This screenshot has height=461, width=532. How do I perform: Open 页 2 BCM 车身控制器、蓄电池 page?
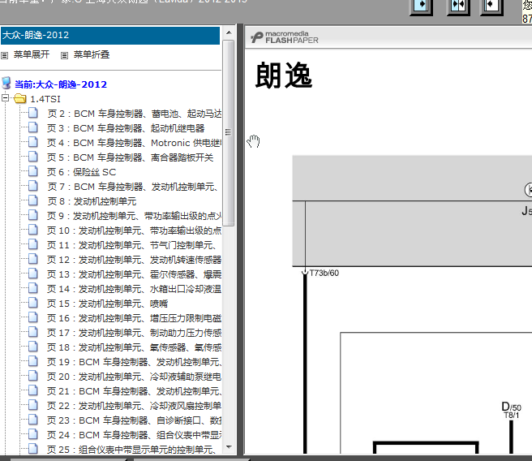coord(135,114)
